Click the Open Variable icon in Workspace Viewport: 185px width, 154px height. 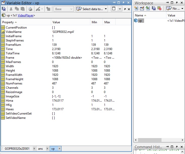click(142, 9)
